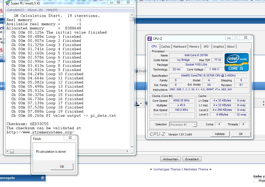Open the Calculate(C) menu in Super PI
Image resolution: width=265 pixels, height=187 pixels.
pos(16,10)
